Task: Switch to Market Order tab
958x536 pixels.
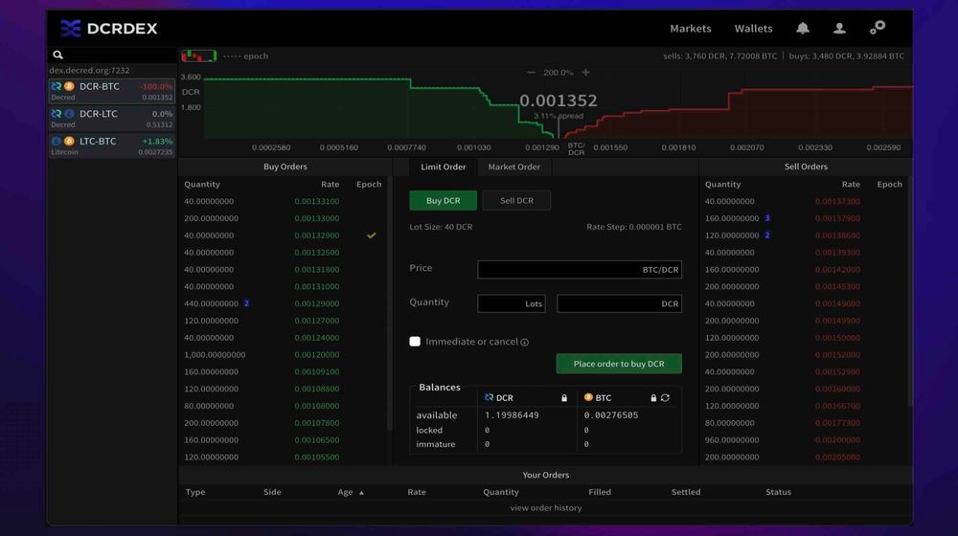Action: (x=513, y=167)
